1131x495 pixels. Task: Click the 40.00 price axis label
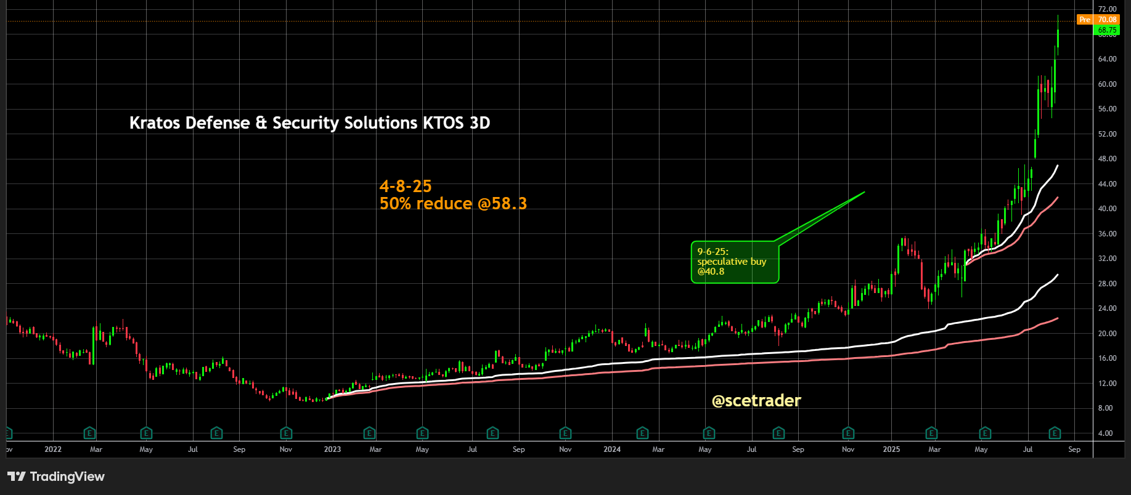coord(1107,209)
